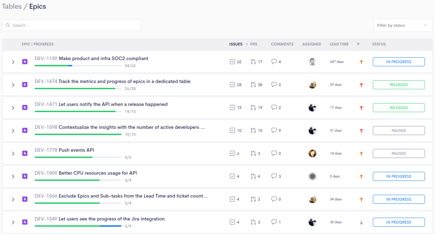Expand the DEV-1566 epic row

pos(13,199)
